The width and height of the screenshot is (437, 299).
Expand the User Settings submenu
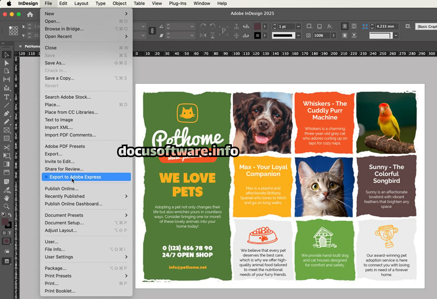(x=86, y=257)
